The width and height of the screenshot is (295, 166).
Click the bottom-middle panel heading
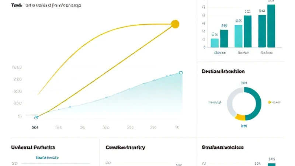125,147
